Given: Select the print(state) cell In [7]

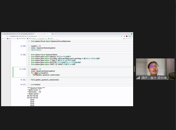Looking at the screenshot, I should tap(79, 85).
